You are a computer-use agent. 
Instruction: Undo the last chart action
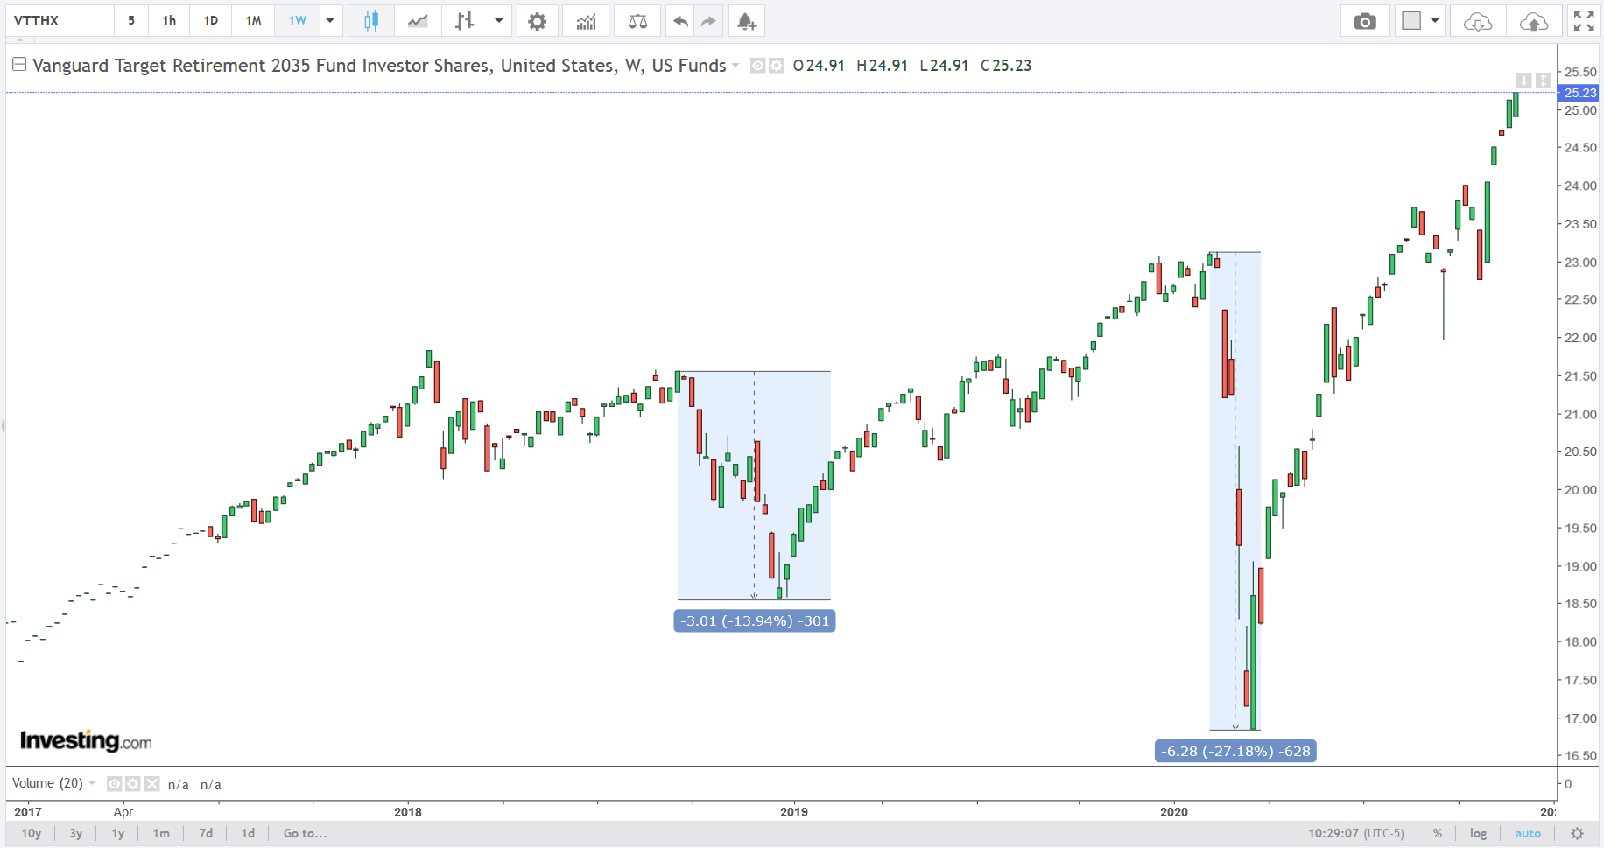click(x=680, y=21)
